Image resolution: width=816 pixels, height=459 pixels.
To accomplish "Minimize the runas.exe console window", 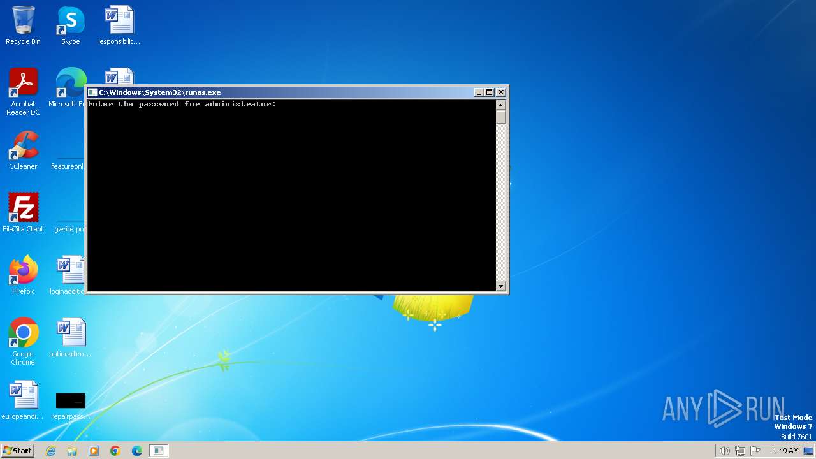I will point(479,92).
